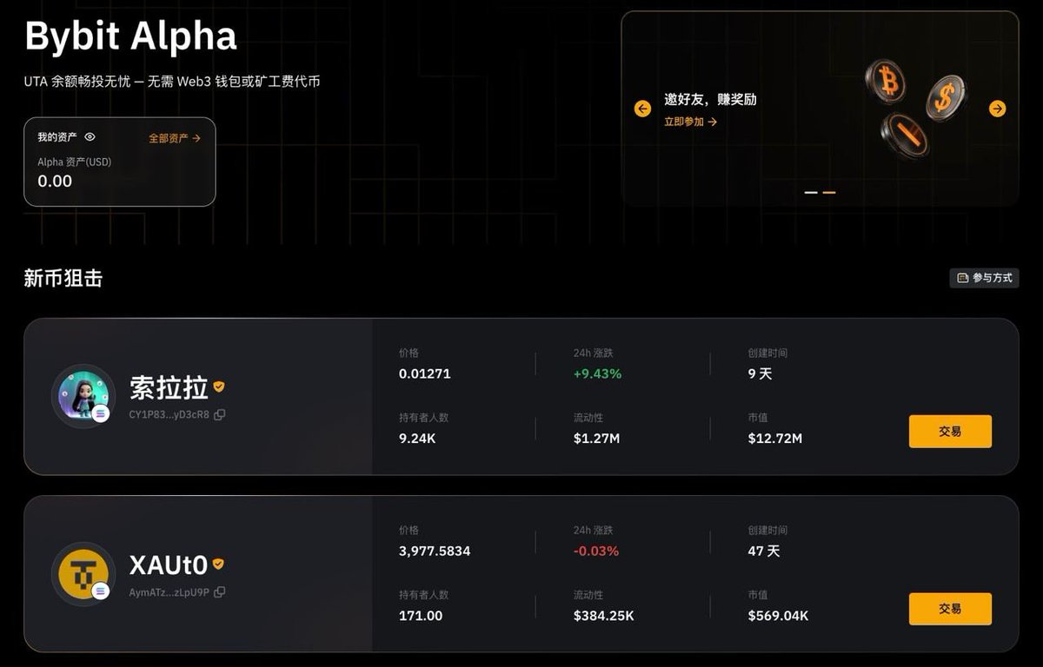
Task: Click next banner arrow
Action: point(997,109)
